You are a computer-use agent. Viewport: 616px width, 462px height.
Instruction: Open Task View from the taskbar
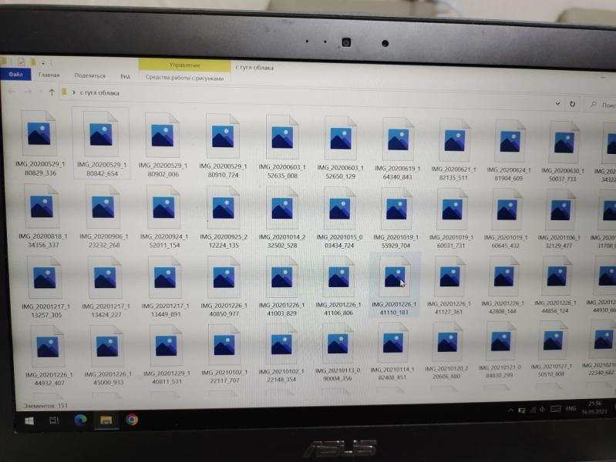pos(54,420)
